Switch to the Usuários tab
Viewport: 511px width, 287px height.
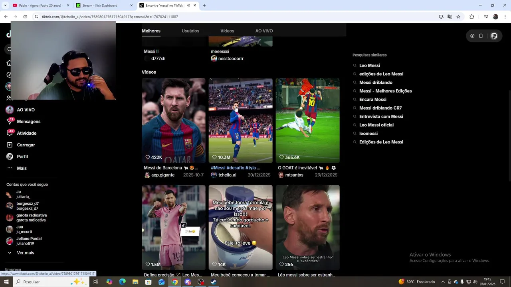coord(190,31)
